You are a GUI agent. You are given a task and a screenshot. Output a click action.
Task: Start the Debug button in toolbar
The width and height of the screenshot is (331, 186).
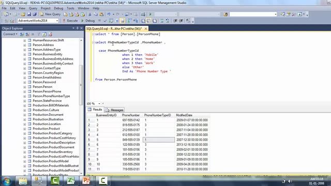[88, 21]
